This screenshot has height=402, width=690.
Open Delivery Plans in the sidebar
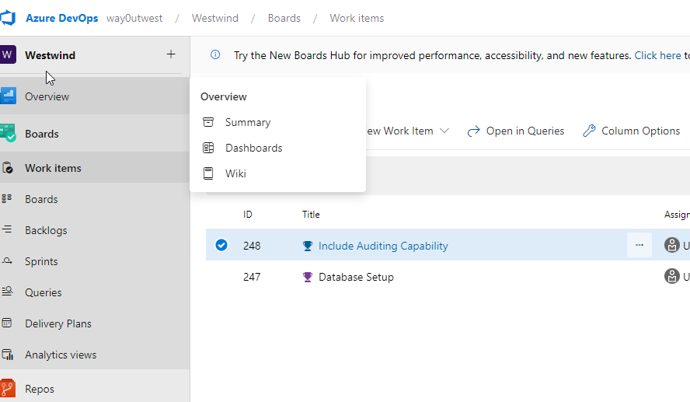(x=57, y=323)
